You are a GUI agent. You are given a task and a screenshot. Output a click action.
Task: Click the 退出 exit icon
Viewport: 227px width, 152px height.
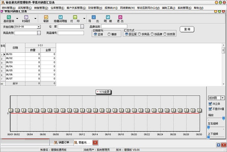(x=120, y=17)
